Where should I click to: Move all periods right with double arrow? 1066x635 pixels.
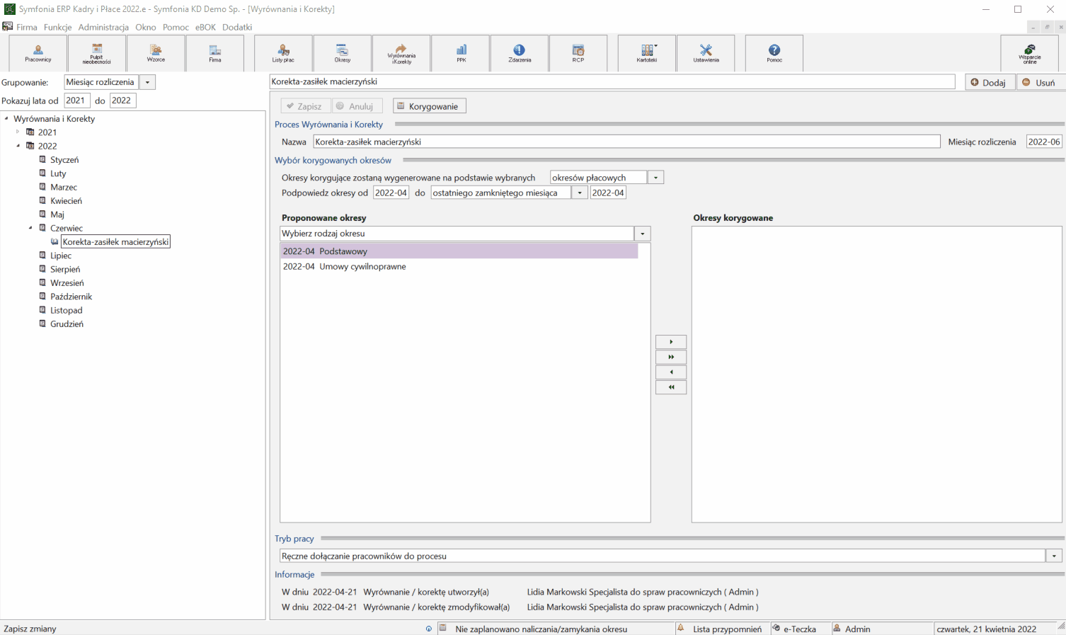pos(671,357)
